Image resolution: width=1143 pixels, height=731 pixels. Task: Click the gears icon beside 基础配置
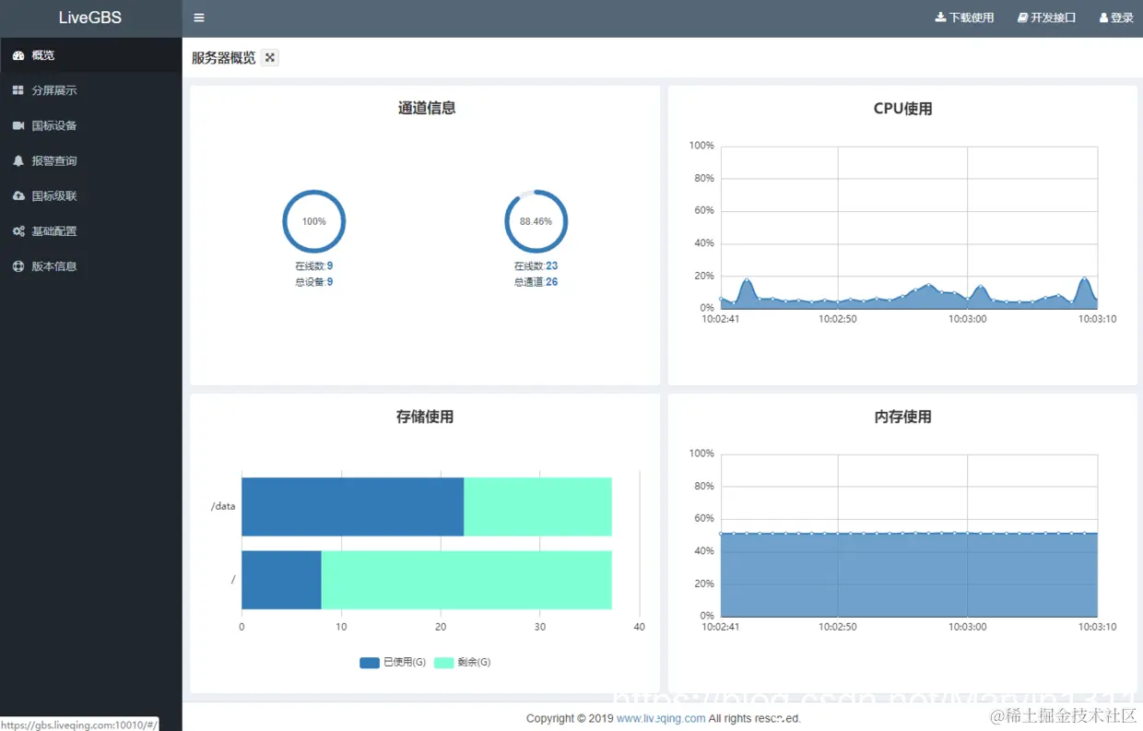(x=18, y=231)
